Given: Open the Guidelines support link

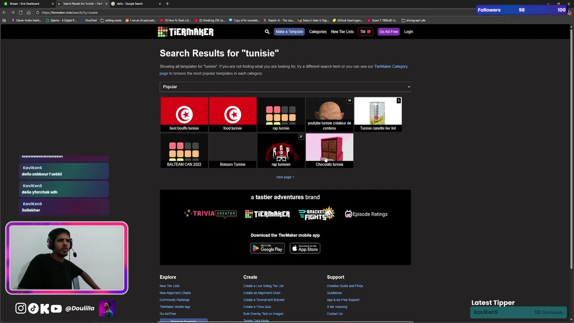Looking at the screenshot, I should point(334,293).
